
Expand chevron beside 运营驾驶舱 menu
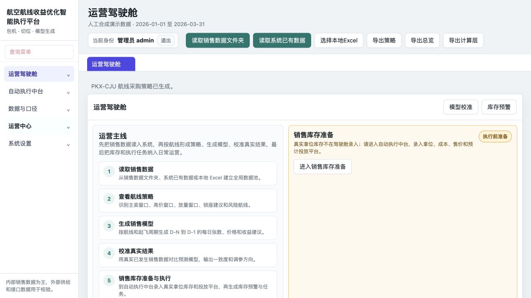point(68,75)
